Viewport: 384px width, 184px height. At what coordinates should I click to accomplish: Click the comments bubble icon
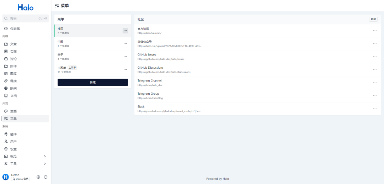point(6,59)
